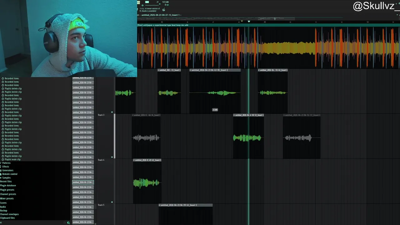Open the Clipboard files folder

pyautogui.click(x=7, y=218)
